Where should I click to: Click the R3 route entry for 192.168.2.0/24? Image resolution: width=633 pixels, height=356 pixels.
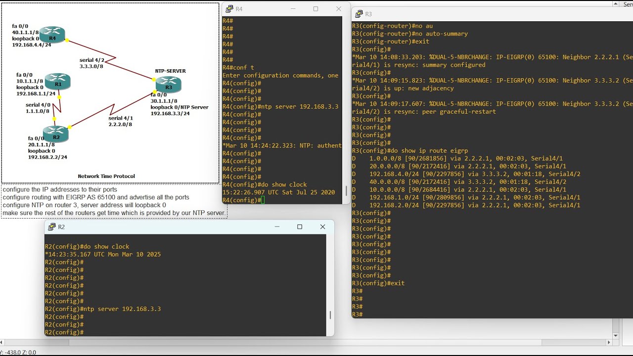[466, 205]
